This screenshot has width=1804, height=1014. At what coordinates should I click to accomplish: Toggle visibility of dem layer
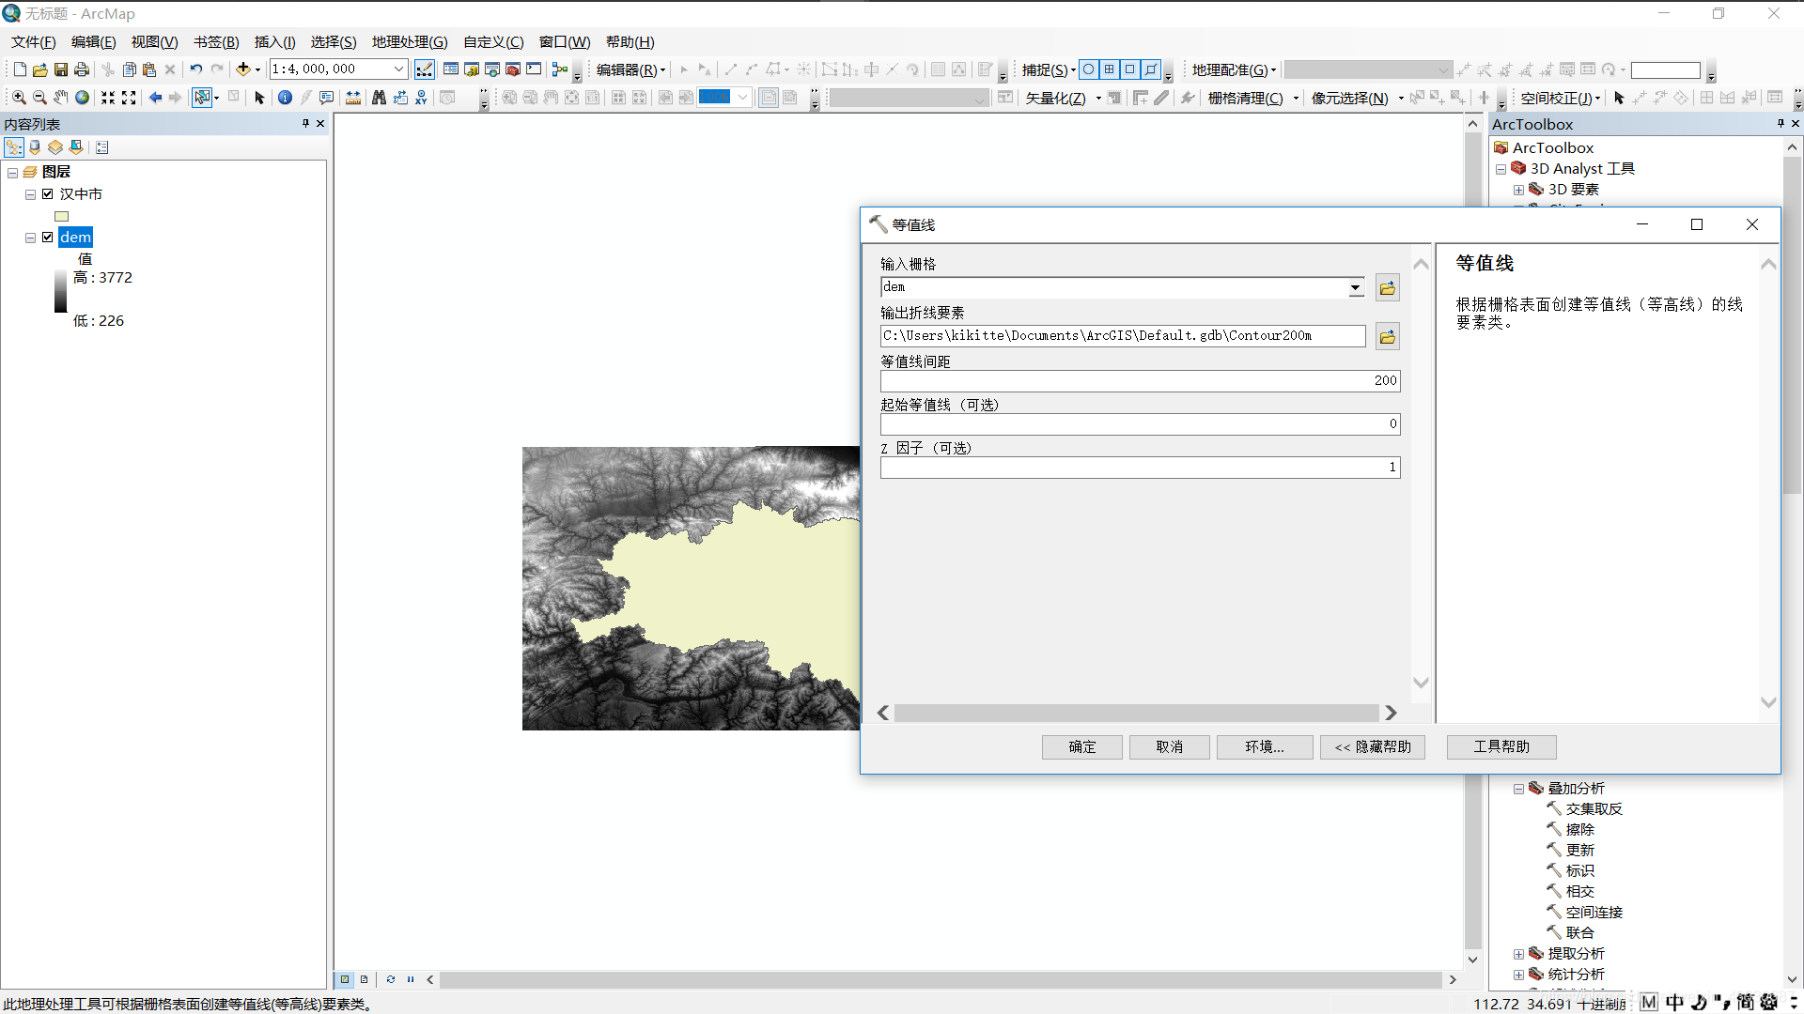tap(48, 238)
